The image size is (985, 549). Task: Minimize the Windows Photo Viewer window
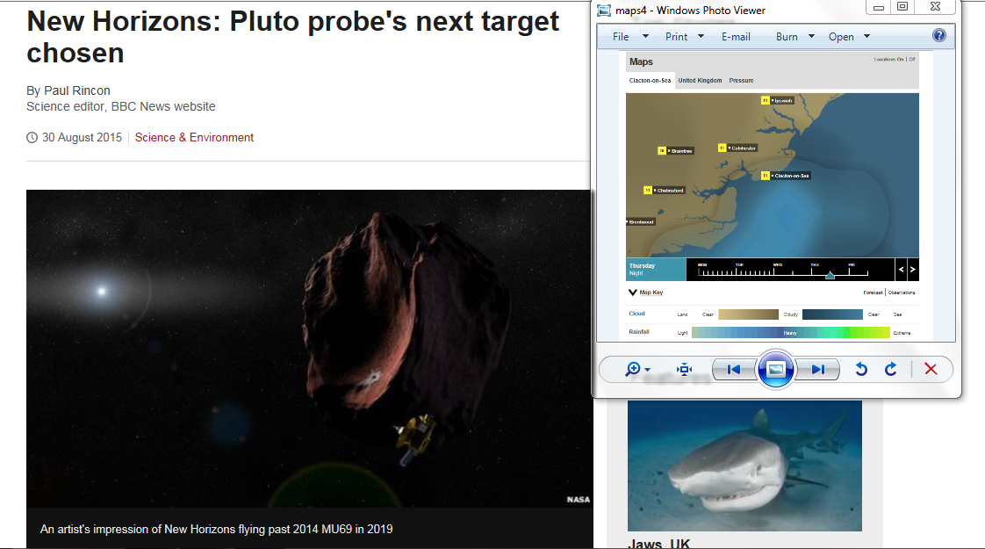pos(879,7)
